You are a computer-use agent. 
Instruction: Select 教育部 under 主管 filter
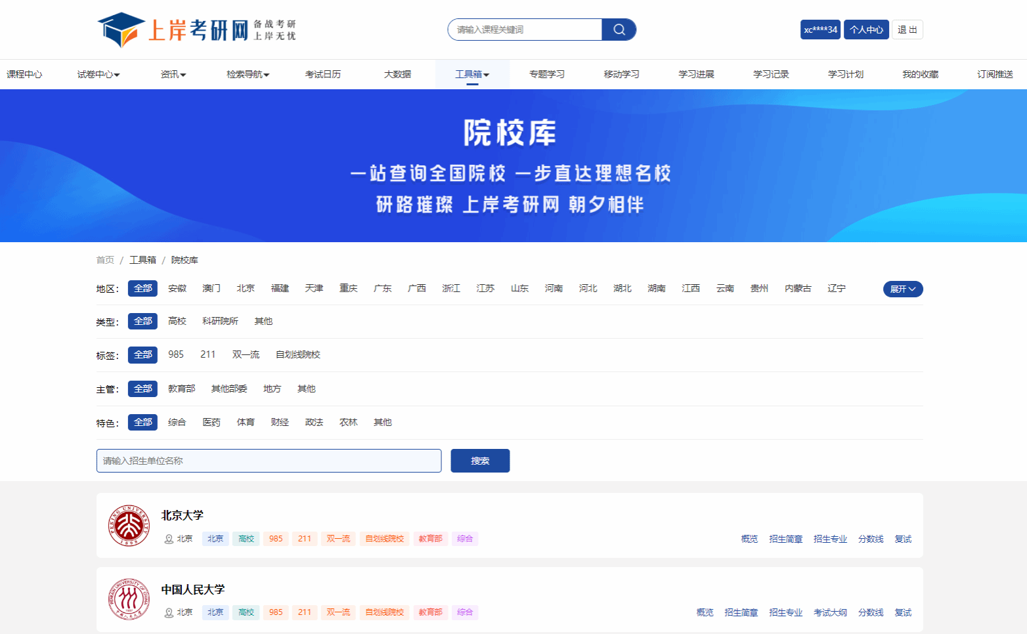click(182, 389)
